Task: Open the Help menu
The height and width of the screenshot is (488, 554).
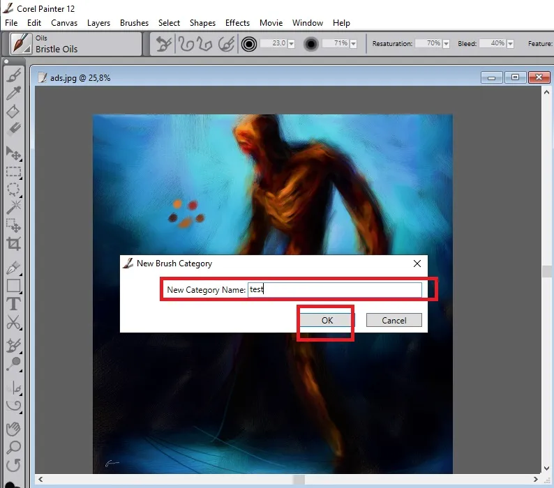Action: (341, 23)
